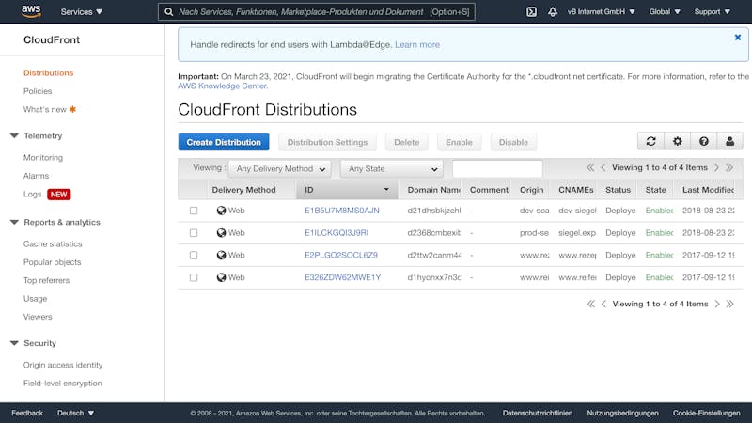This screenshot has width=752, height=423.
Task: Go to next page in bottom pagination
Action: [717, 304]
